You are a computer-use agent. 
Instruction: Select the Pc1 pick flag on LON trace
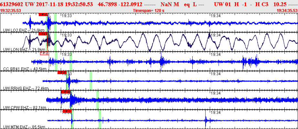point(43,34)
